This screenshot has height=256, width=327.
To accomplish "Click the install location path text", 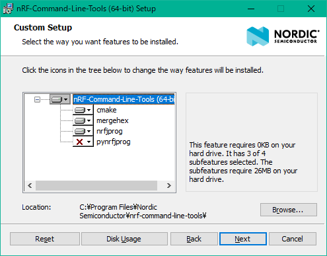I will click(143, 212).
